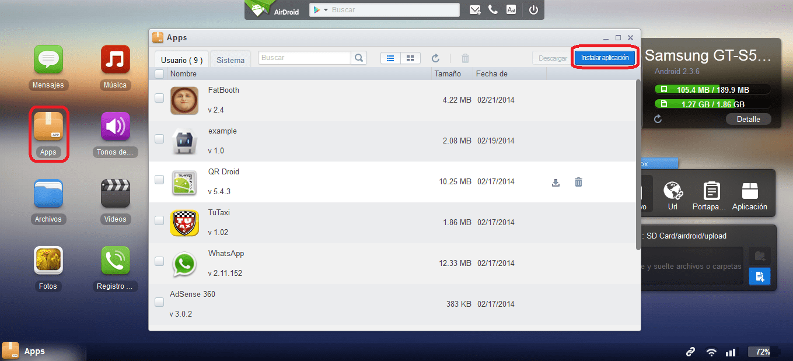793x361 pixels.
Task: Check the FatBooth checkbox
Action: 159,99
